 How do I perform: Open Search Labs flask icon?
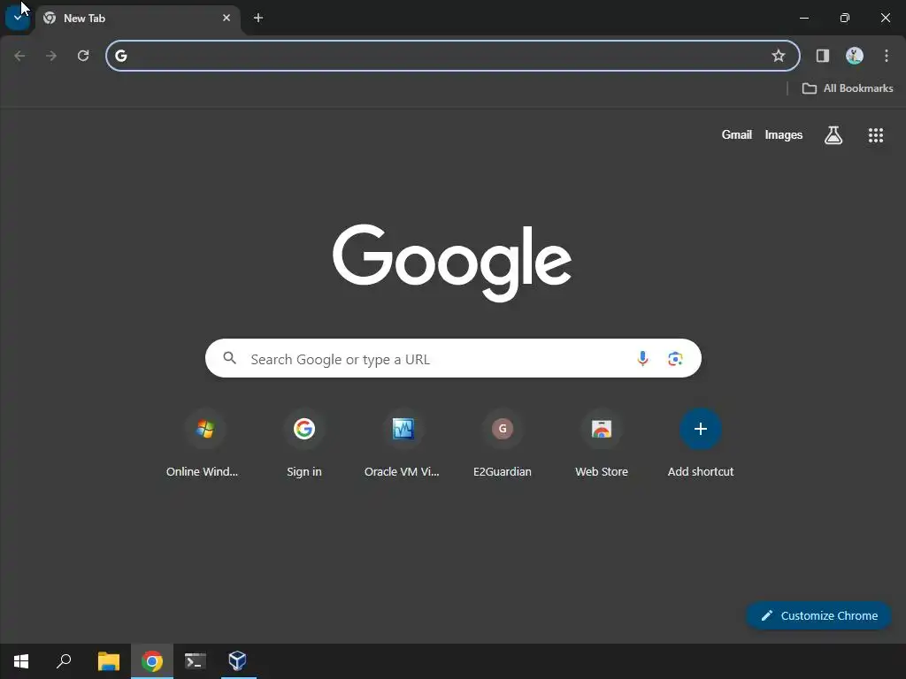pyautogui.click(x=833, y=135)
